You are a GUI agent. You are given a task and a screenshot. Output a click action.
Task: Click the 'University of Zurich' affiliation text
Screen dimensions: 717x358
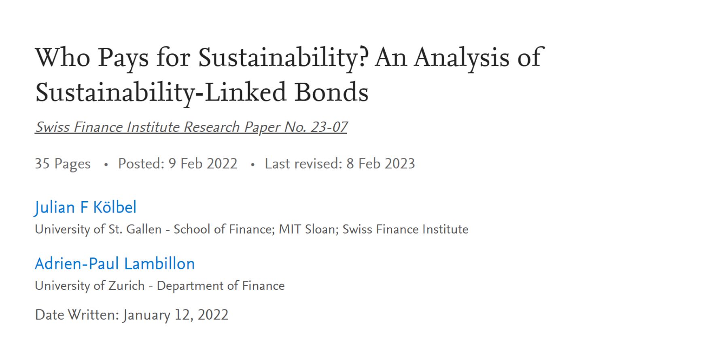pyautogui.click(x=89, y=286)
